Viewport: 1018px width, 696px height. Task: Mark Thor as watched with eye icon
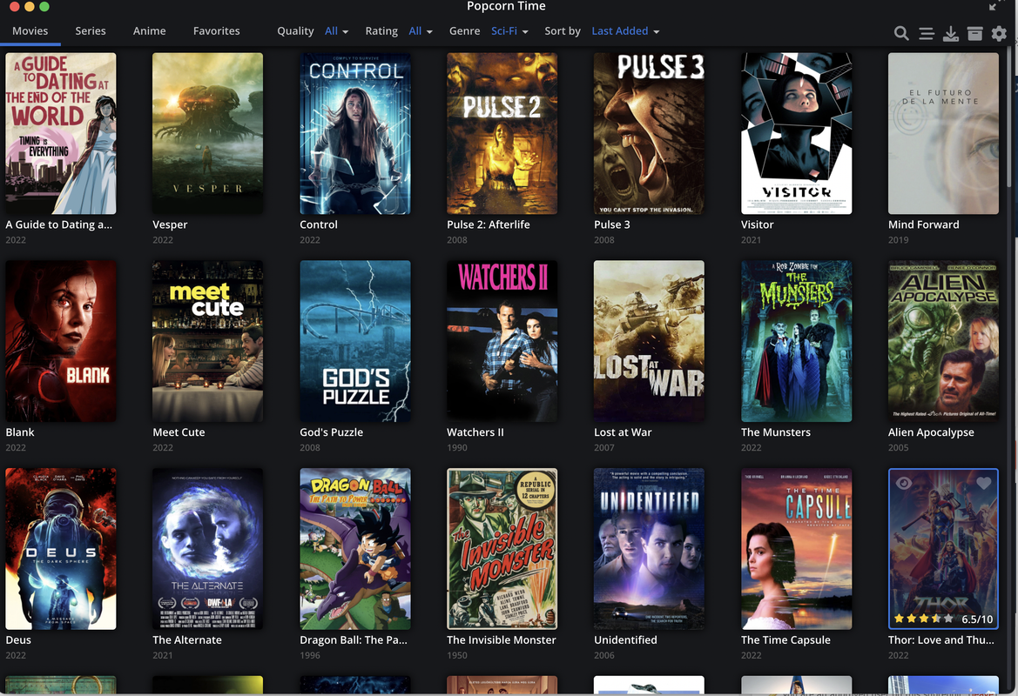pos(903,483)
